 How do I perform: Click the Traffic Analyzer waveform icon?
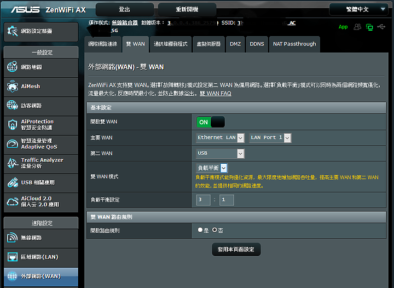tap(12, 163)
